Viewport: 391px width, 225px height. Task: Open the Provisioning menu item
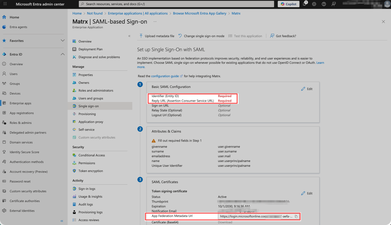[87, 114]
